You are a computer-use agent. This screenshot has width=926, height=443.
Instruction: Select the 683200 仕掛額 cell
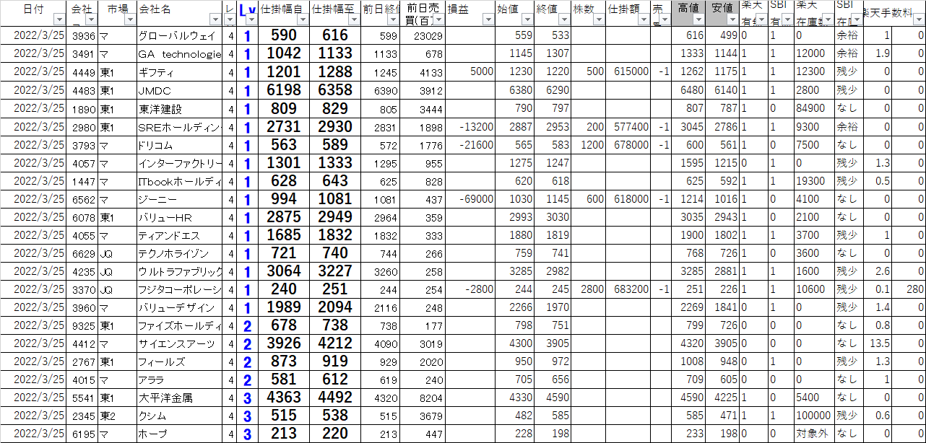tap(628, 289)
